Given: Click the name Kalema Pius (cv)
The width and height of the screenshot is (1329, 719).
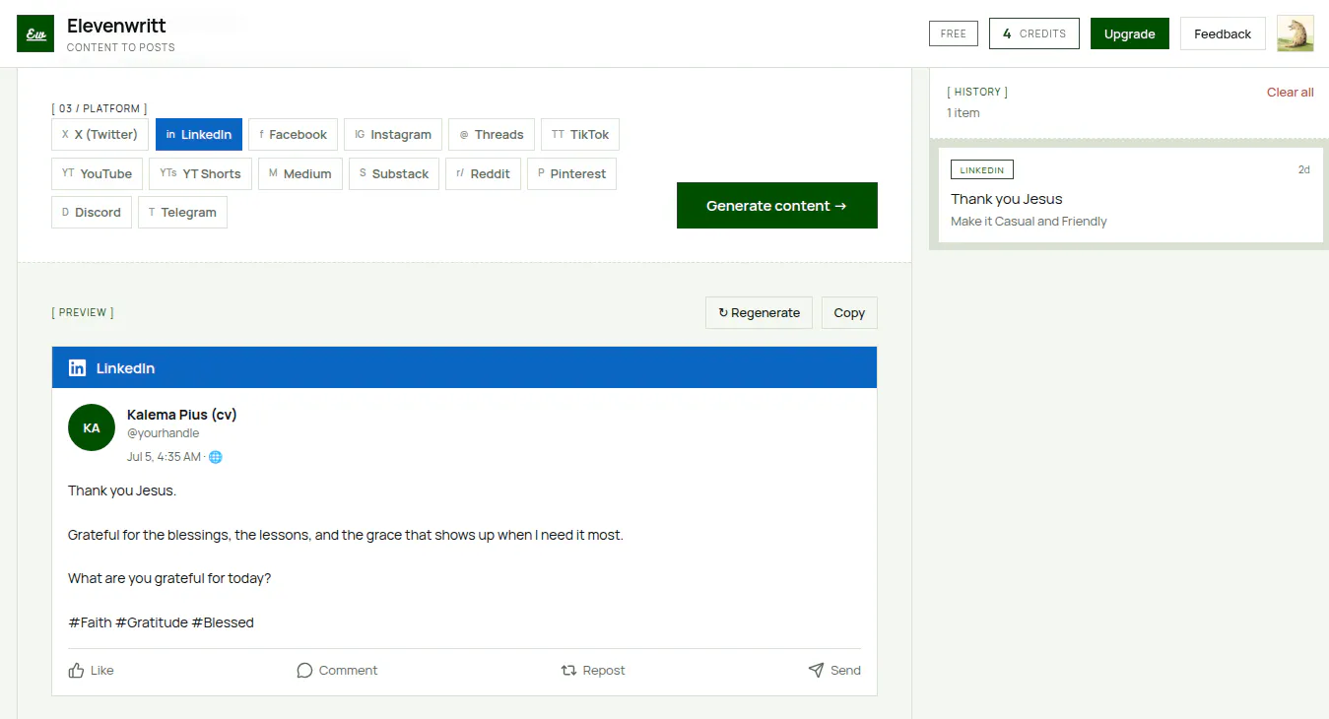Looking at the screenshot, I should [x=182, y=415].
